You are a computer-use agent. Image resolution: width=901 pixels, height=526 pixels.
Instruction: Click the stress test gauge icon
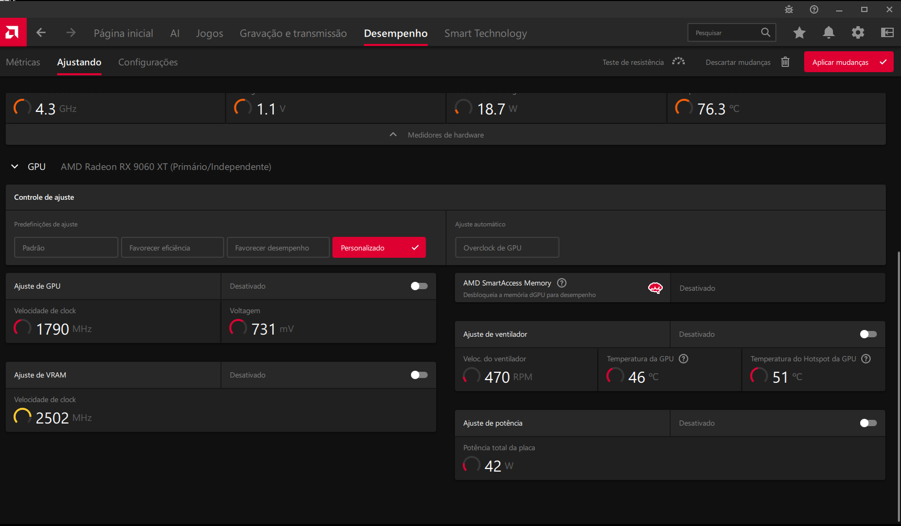pyautogui.click(x=678, y=62)
